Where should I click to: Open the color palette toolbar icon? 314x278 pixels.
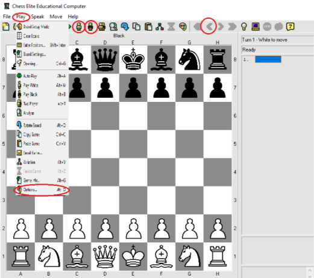[x=183, y=27]
